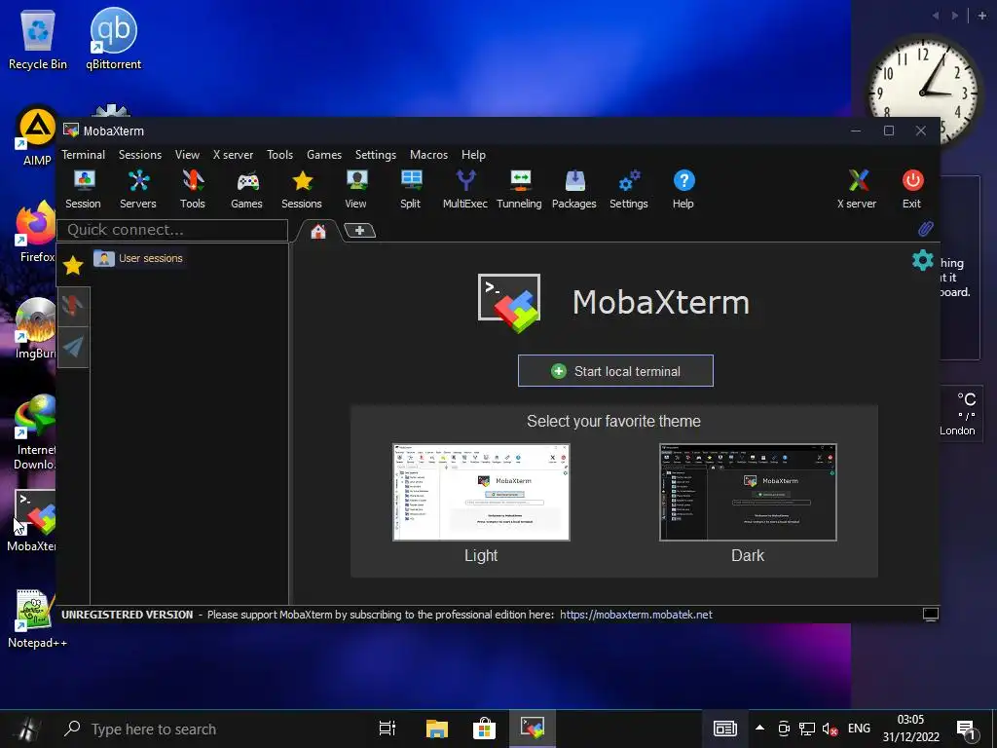
Task: Choose the Light theme thumbnail
Action: [481, 492]
